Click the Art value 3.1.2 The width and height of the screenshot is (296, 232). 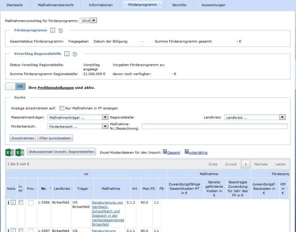point(131,202)
